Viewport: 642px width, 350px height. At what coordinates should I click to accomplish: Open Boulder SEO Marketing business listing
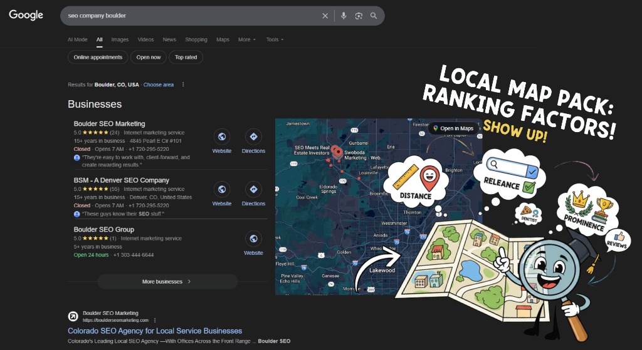(109, 123)
